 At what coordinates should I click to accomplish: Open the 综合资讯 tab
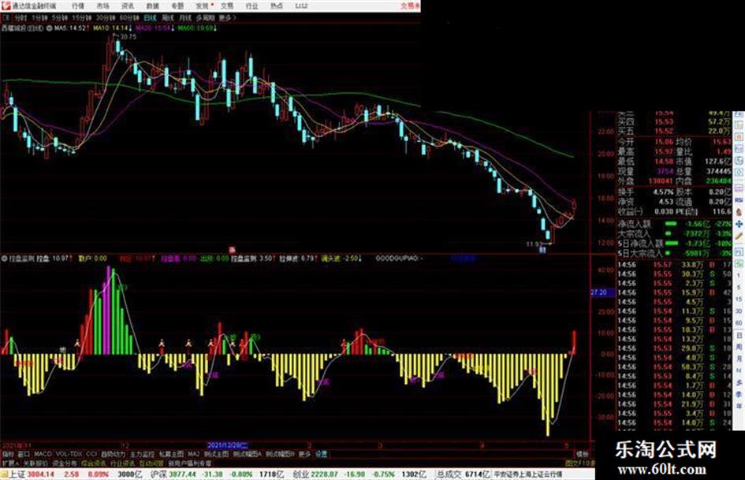(94, 463)
